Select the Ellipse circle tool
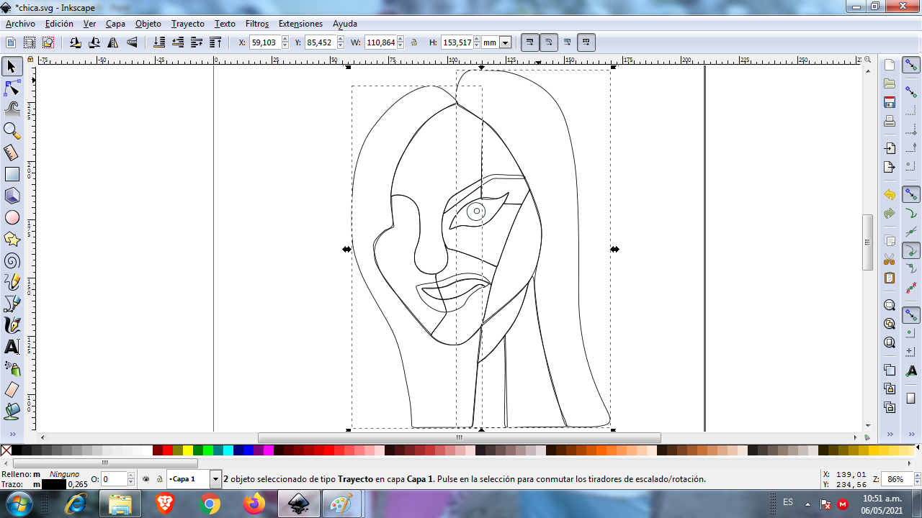Image resolution: width=922 pixels, height=518 pixels. tap(12, 217)
